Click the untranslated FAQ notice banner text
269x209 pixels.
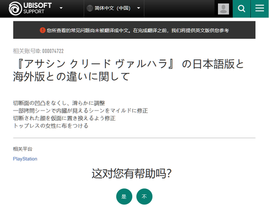point(138,30)
